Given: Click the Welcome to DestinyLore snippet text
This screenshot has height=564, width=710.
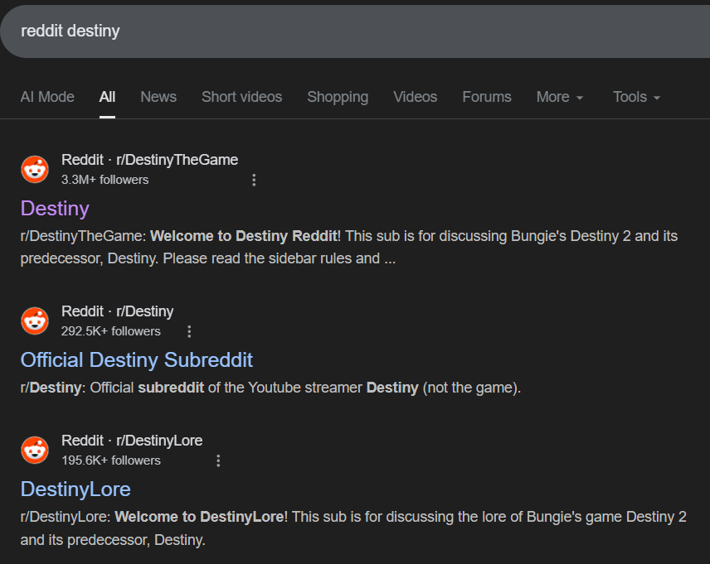Looking at the screenshot, I should tap(353, 528).
